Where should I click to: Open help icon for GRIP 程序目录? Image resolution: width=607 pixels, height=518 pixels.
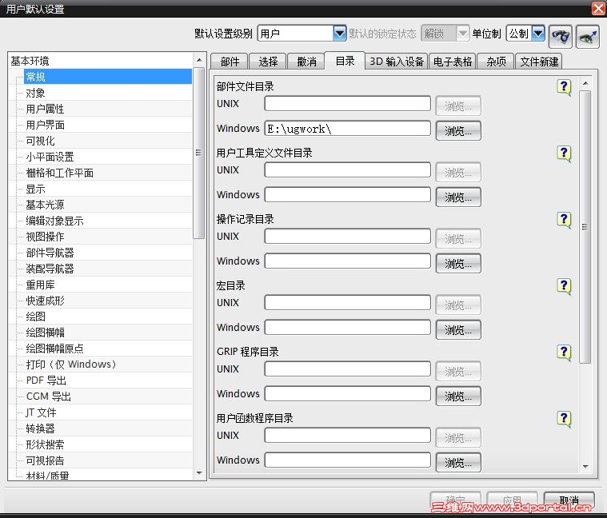point(564,353)
